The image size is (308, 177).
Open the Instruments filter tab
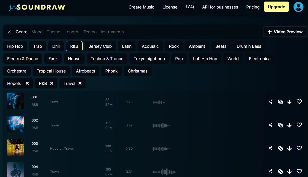point(112,32)
